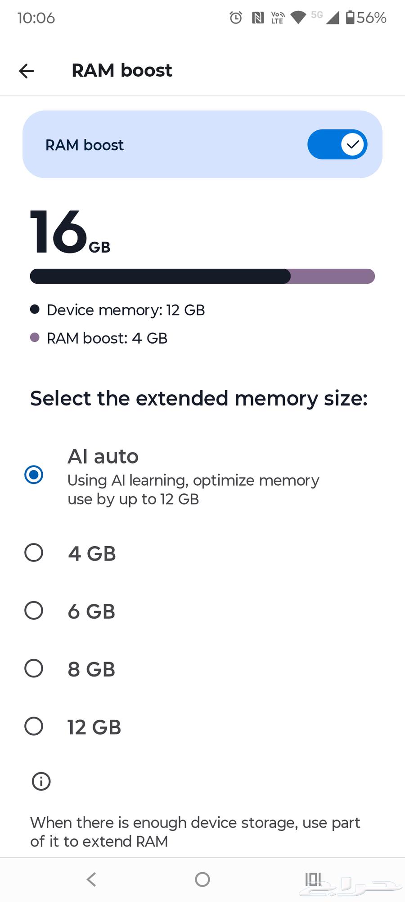Turn off the RAM boost switch
Image resolution: width=405 pixels, height=902 pixels.
(337, 144)
